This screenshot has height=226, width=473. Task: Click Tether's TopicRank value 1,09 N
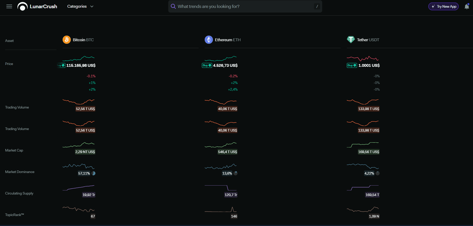tap(374, 216)
